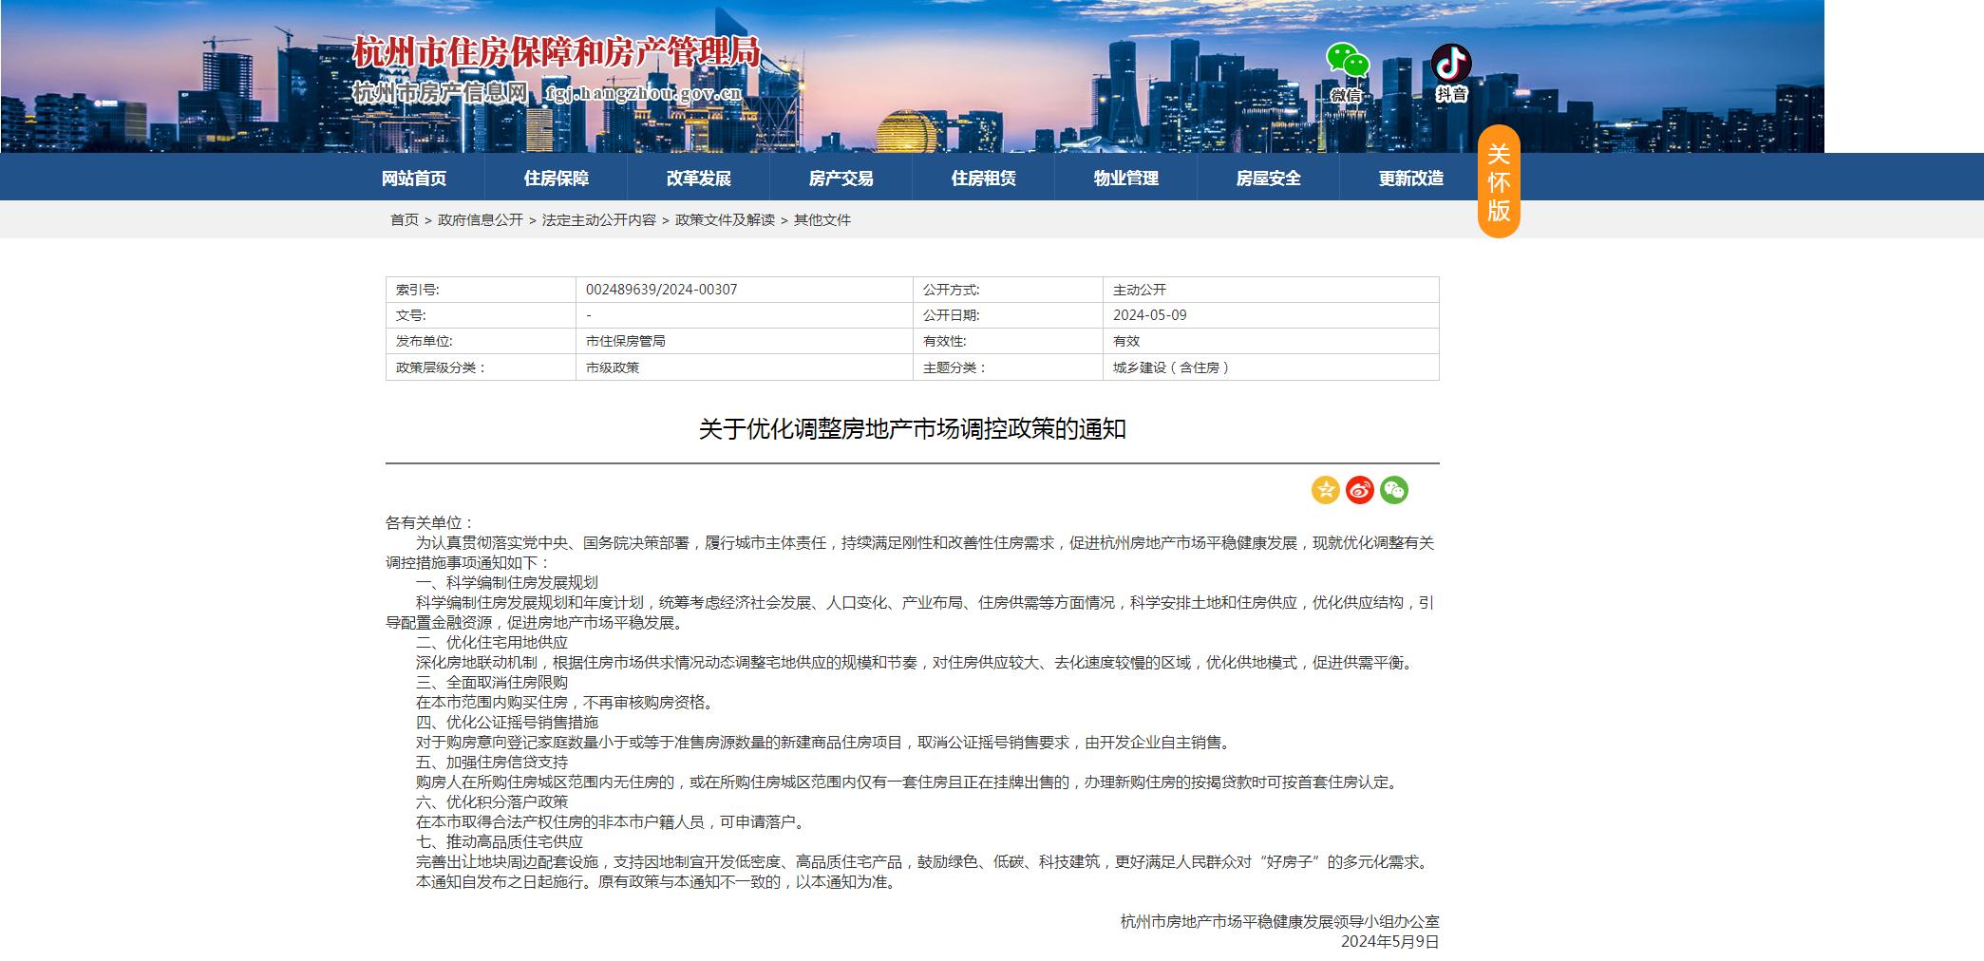This screenshot has height=961, width=1984.
Task: Click the sentence 在本市范围内购买住房，不再审核购房资格。
Action: tap(566, 703)
